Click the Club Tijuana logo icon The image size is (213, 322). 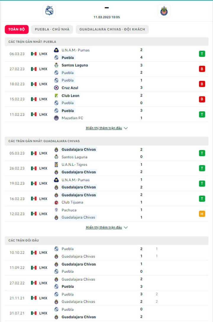pyautogui.click(x=56, y=202)
